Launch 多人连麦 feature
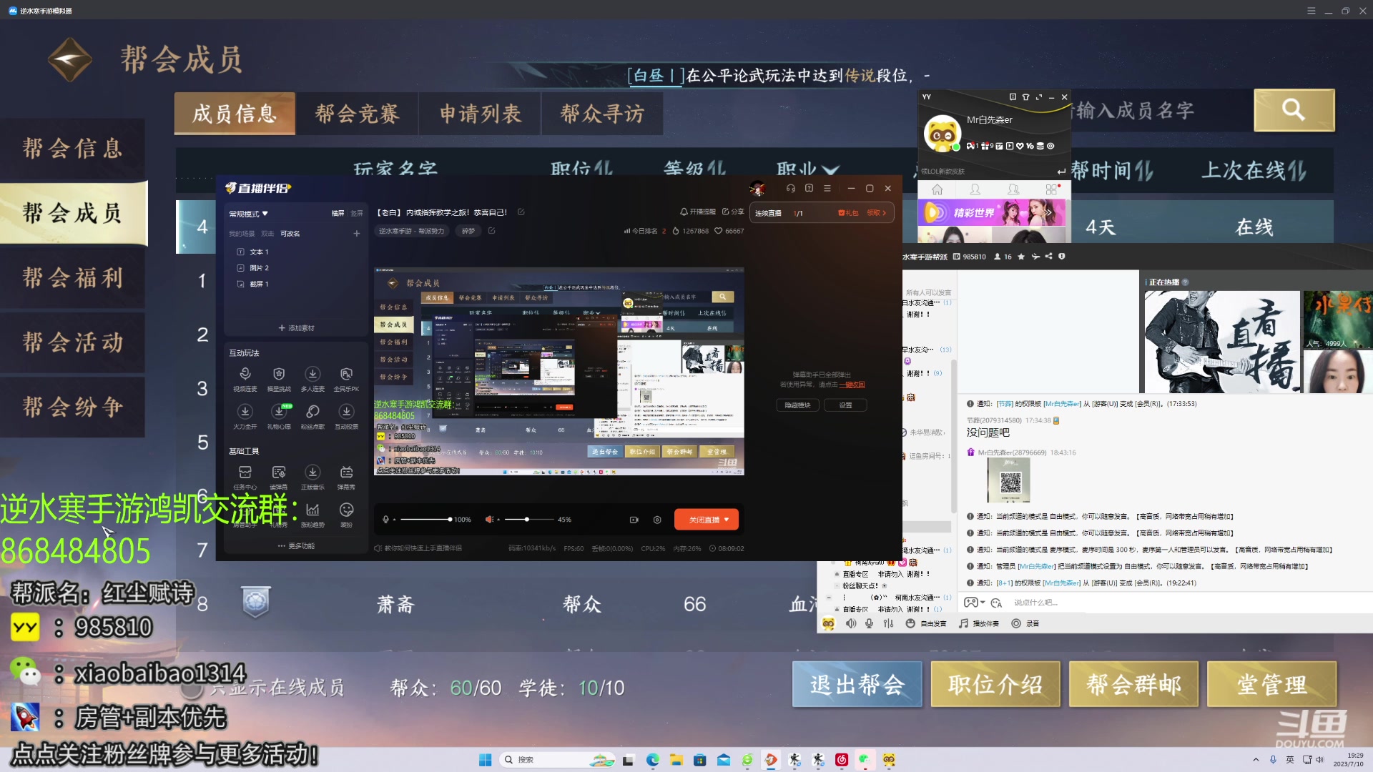Viewport: 1373px width, 772px height. click(313, 379)
